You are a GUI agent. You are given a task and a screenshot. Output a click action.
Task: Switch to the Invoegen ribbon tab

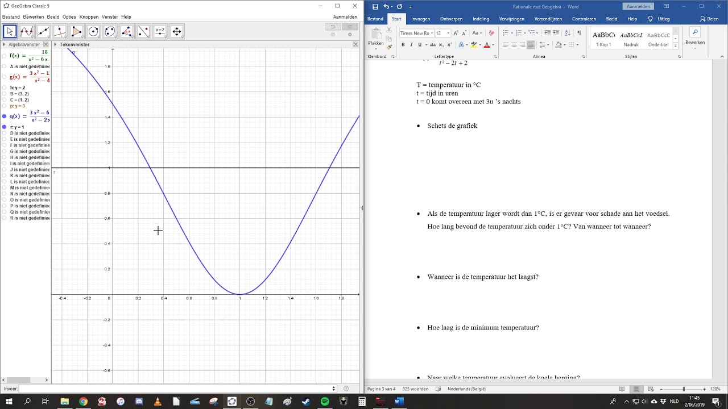click(x=421, y=19)
